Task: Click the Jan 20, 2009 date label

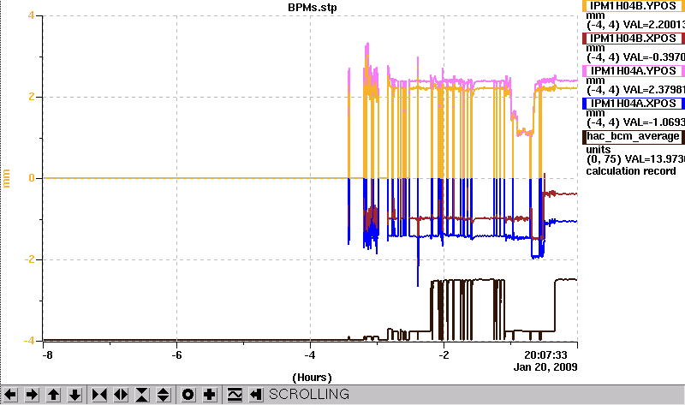Action: click(545, 367)
